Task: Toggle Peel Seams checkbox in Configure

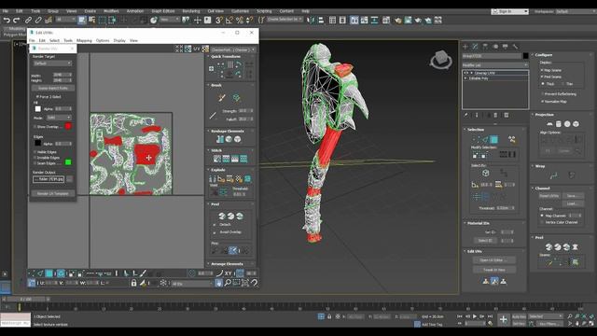Action: coord(542,77)
